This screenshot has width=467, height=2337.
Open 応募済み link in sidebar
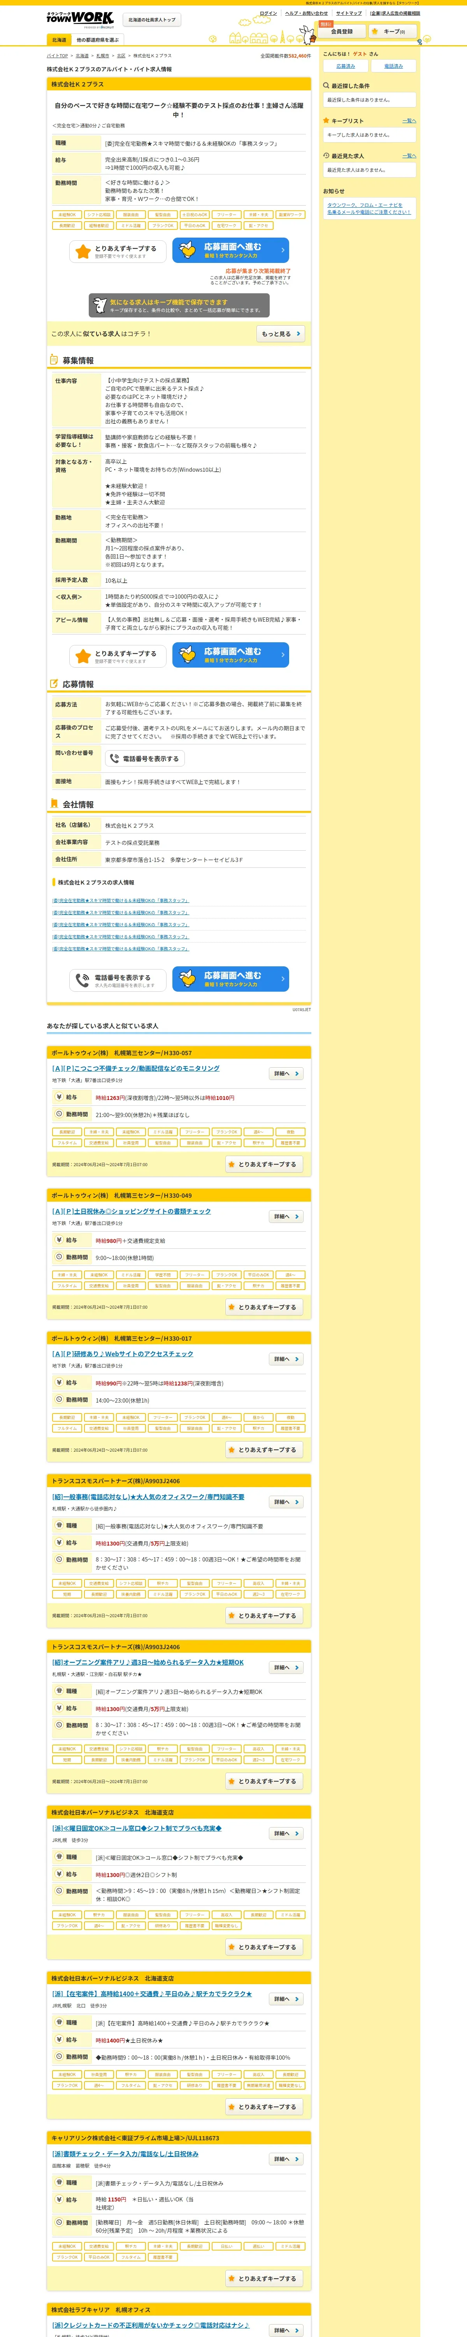click(346, 66)
